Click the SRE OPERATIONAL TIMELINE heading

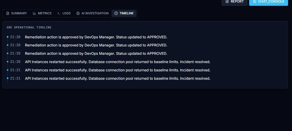pos(29,28)
